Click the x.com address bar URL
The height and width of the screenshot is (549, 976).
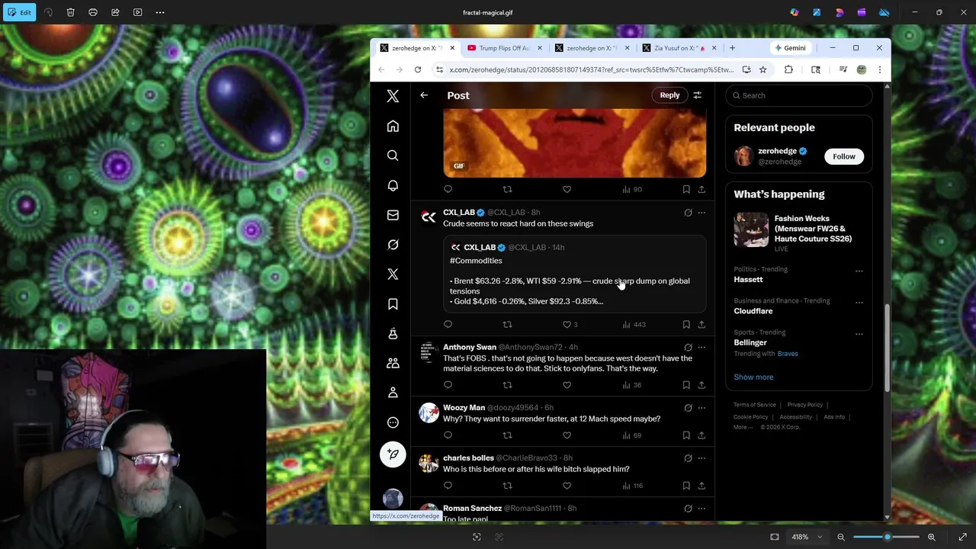point(591,69)
